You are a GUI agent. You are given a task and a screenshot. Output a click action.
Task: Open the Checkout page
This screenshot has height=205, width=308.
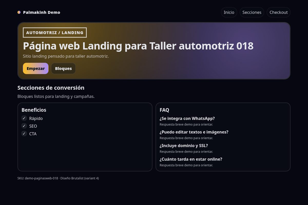[278, 12]
